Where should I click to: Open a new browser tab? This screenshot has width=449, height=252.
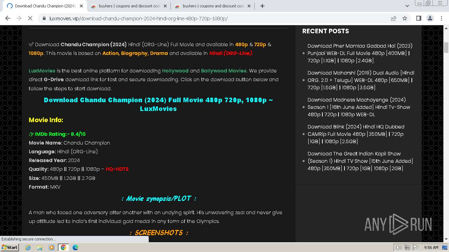point(262,6)
